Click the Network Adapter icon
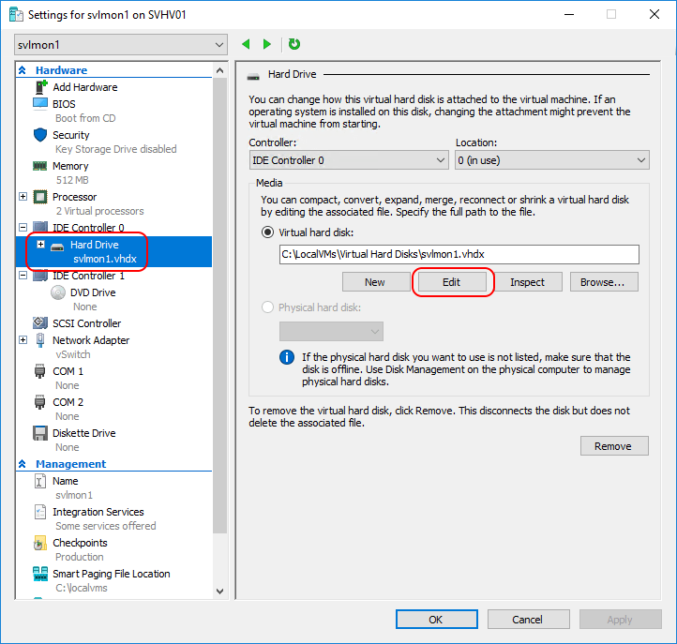 pyautogui.click(x=40, y=340)
